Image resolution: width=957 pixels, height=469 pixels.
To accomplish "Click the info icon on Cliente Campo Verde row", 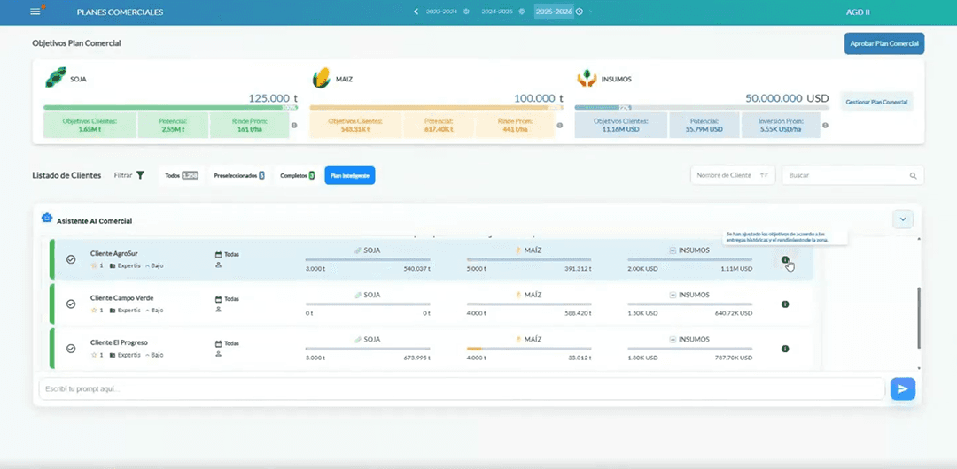I will (785, 304).
